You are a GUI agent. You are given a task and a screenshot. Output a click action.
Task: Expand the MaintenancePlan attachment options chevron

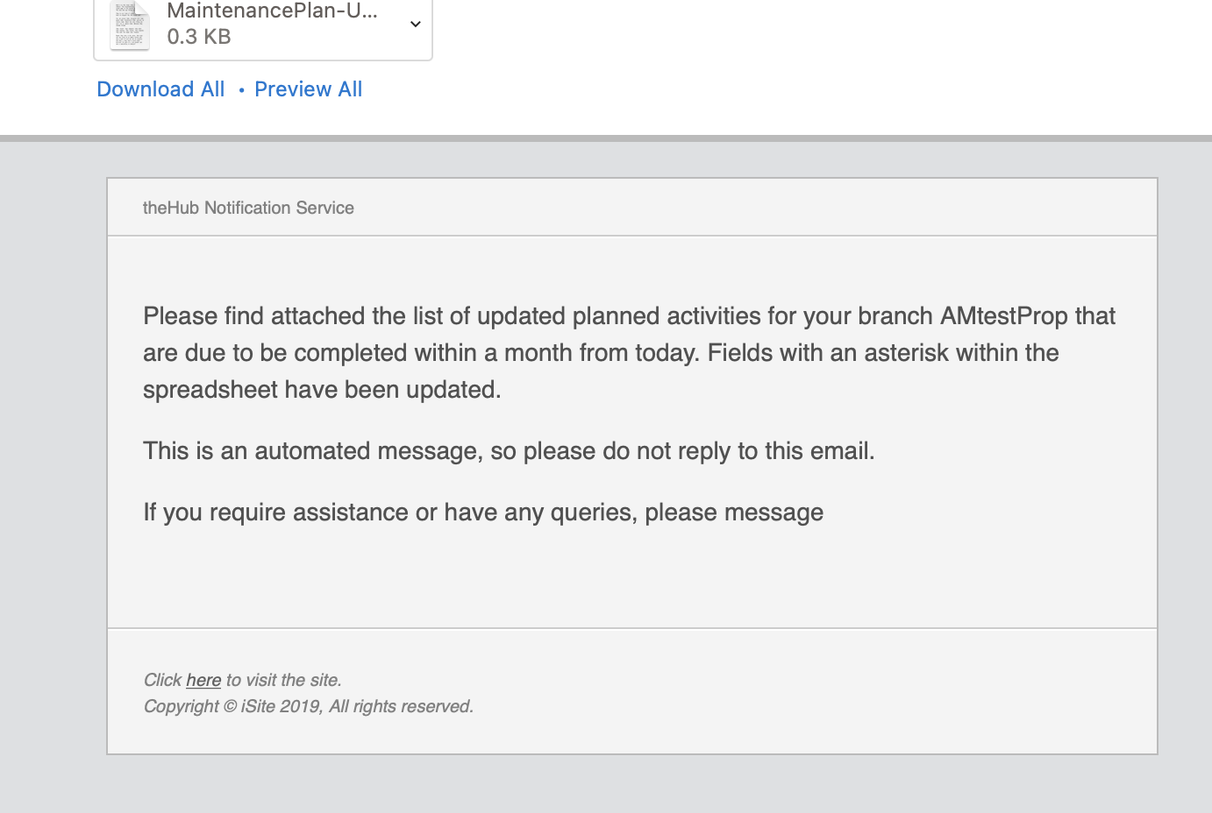[416, 25]
